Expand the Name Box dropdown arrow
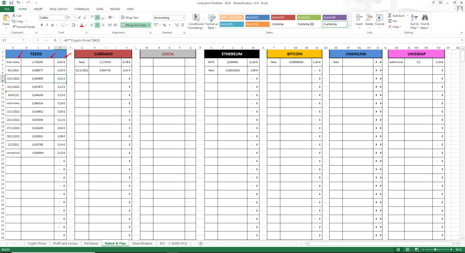Viewport: 465px width, 253px height. (23, 40)
